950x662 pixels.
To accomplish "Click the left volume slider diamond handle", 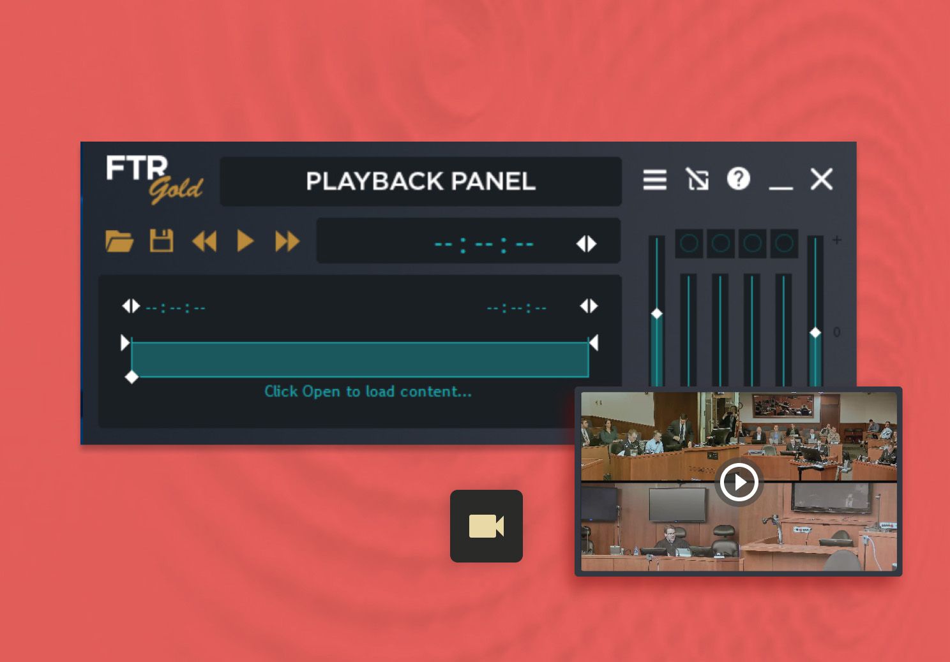I will click(x=657, y=314).
